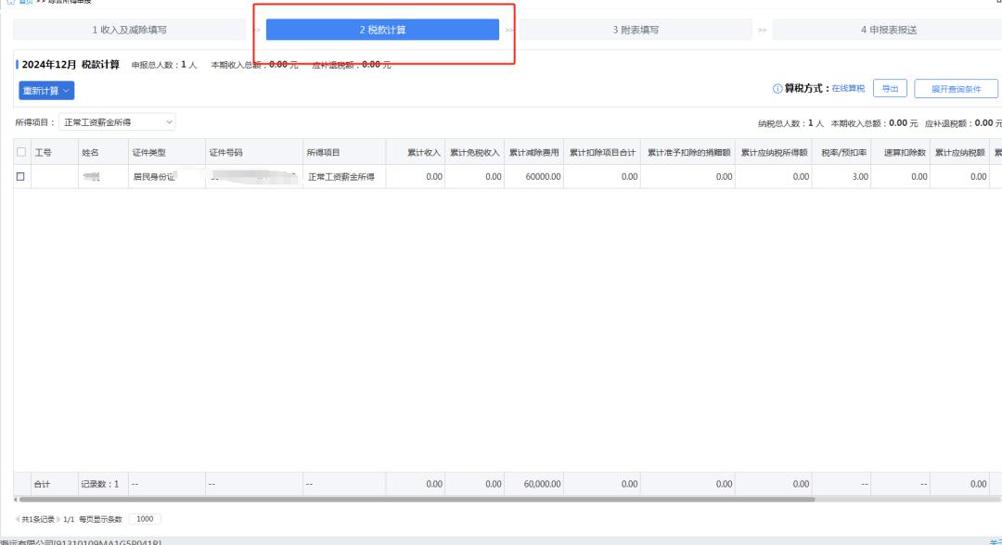Select all rows with the header checkbox
This screenshot has width=1002, height=545.
(x=20, y=152)
